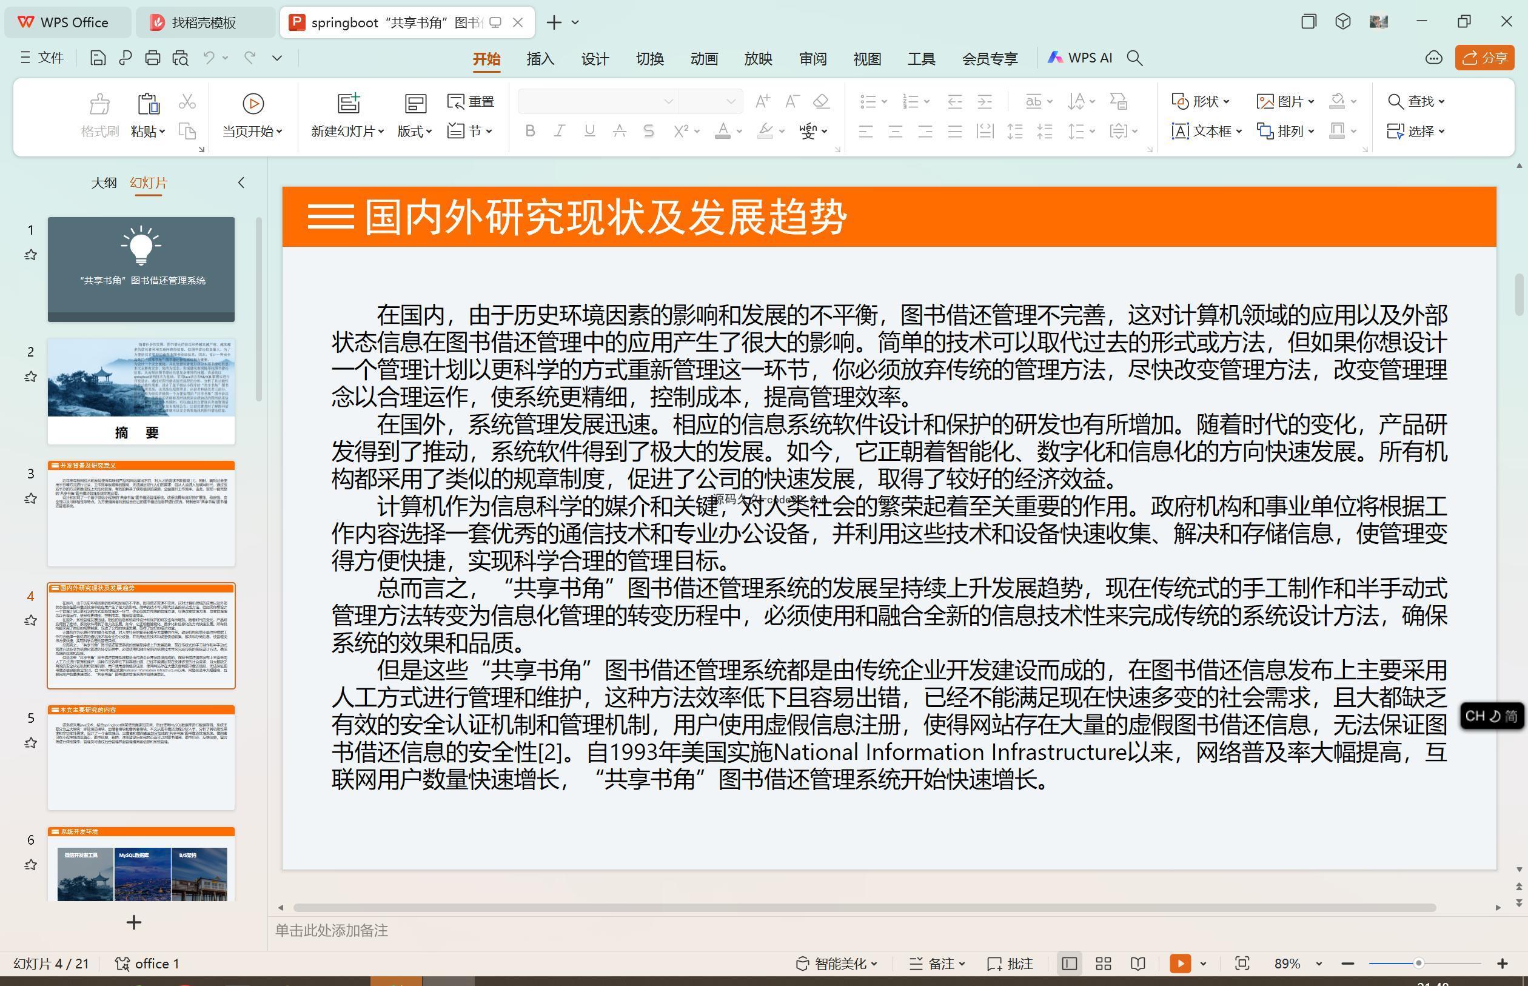Toggle Italic formatting
Image resolution: width=1528 pixels, height=986 pixels.
click(560, 131)
